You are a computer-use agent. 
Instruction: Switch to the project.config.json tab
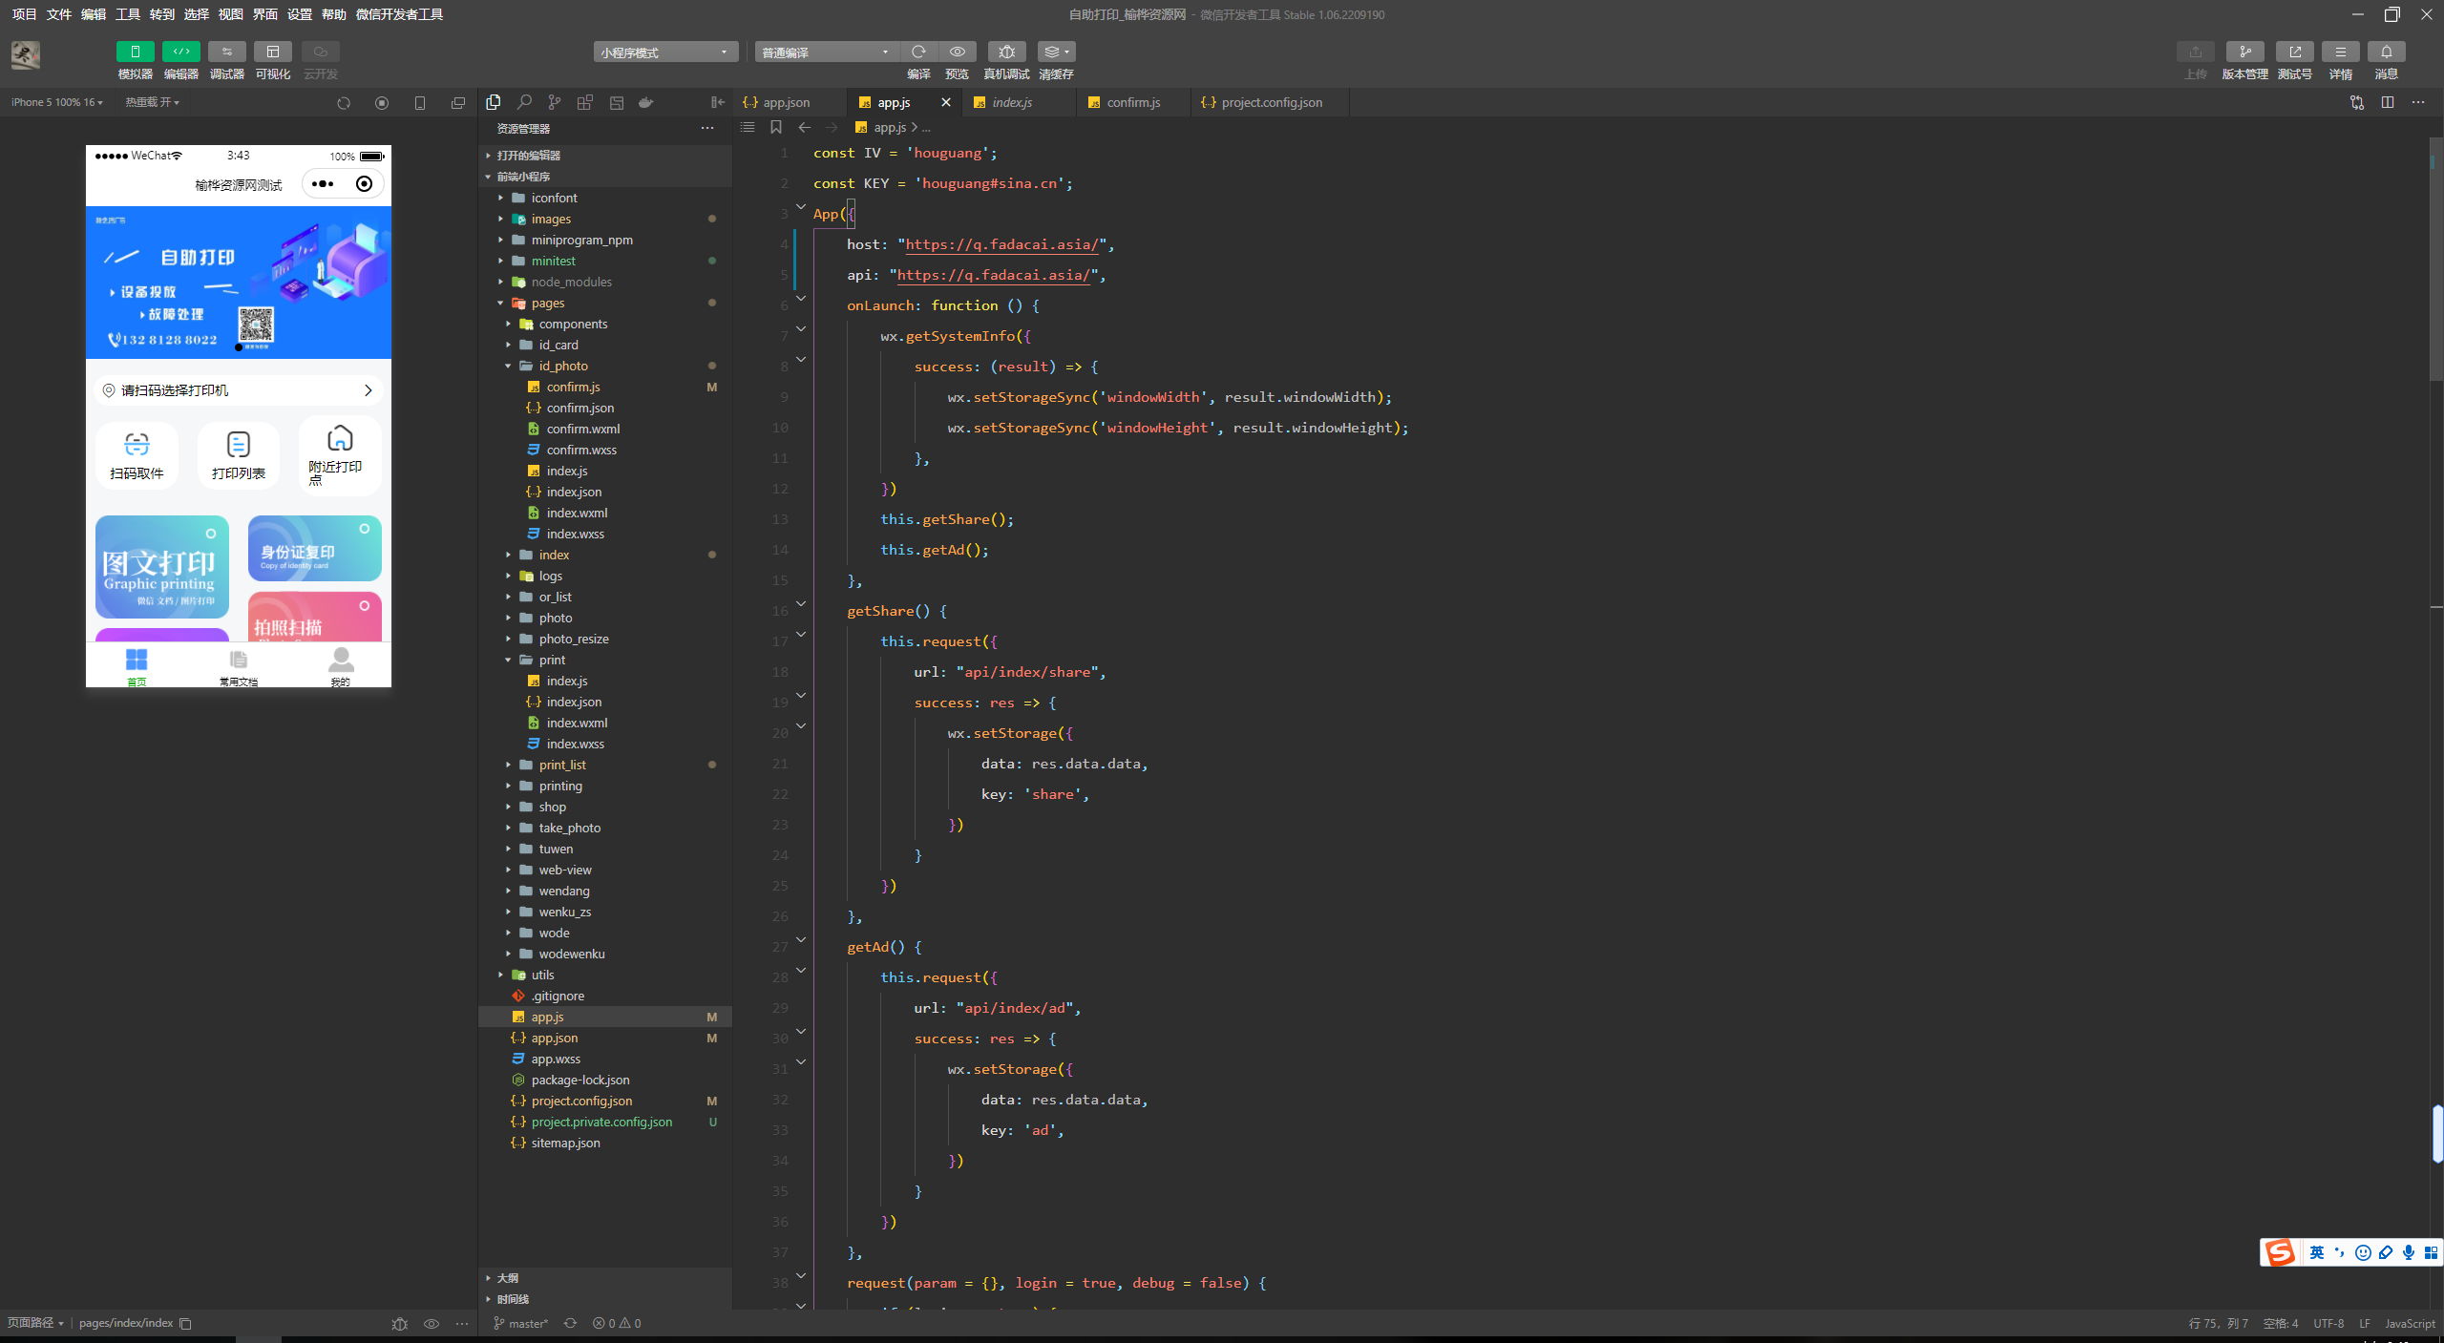tap(1272, 102)
